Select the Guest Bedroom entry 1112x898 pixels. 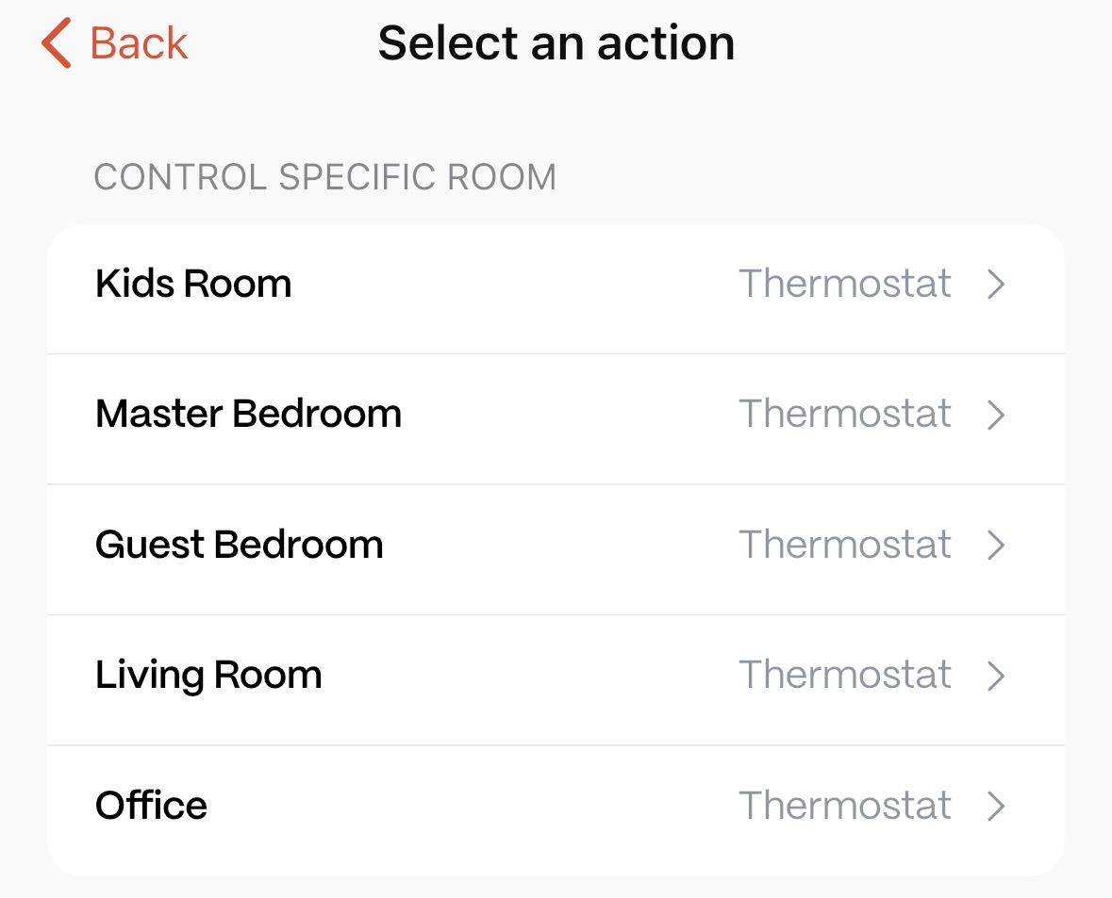[239, 545]
